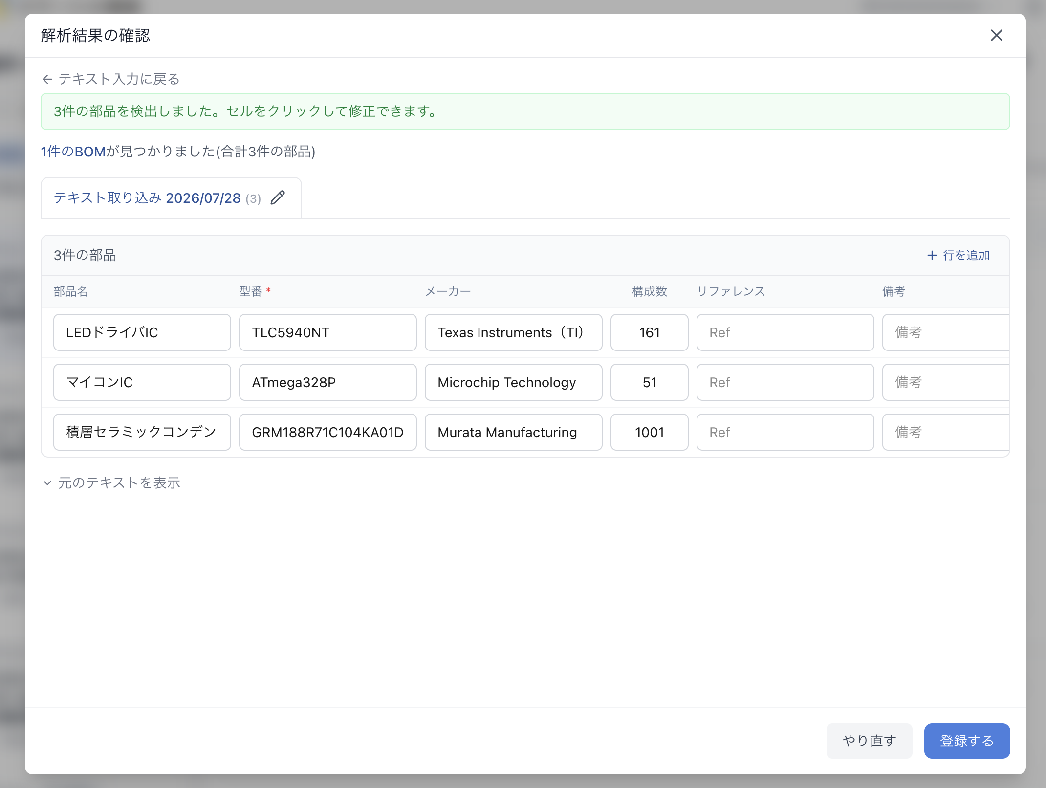
Task: Click the 1件のBOMが見つかりました summary text
Action: [178, 152]
